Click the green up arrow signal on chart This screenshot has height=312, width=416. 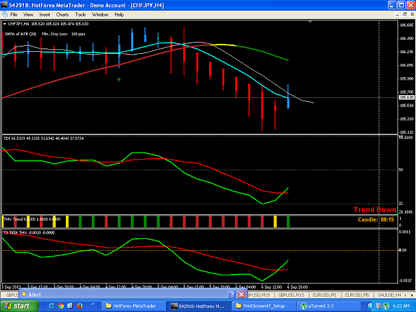(x=119, y=80)
